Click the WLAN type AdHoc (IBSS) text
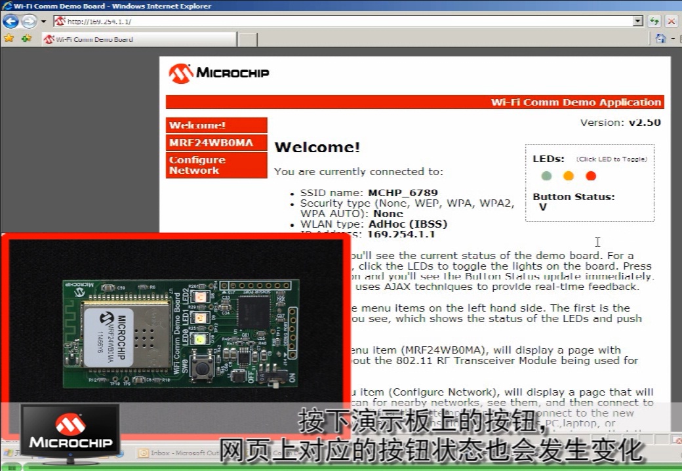 [x=374, y=224]
